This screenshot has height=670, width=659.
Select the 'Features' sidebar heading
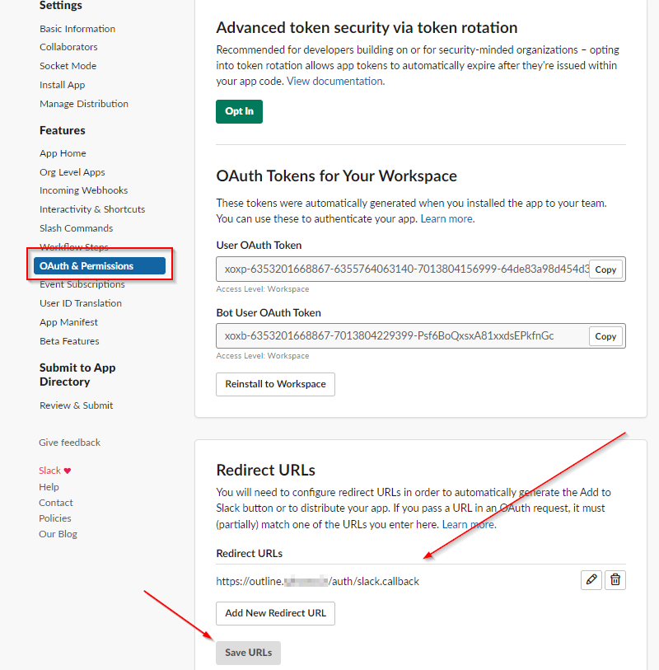(63, 130)
